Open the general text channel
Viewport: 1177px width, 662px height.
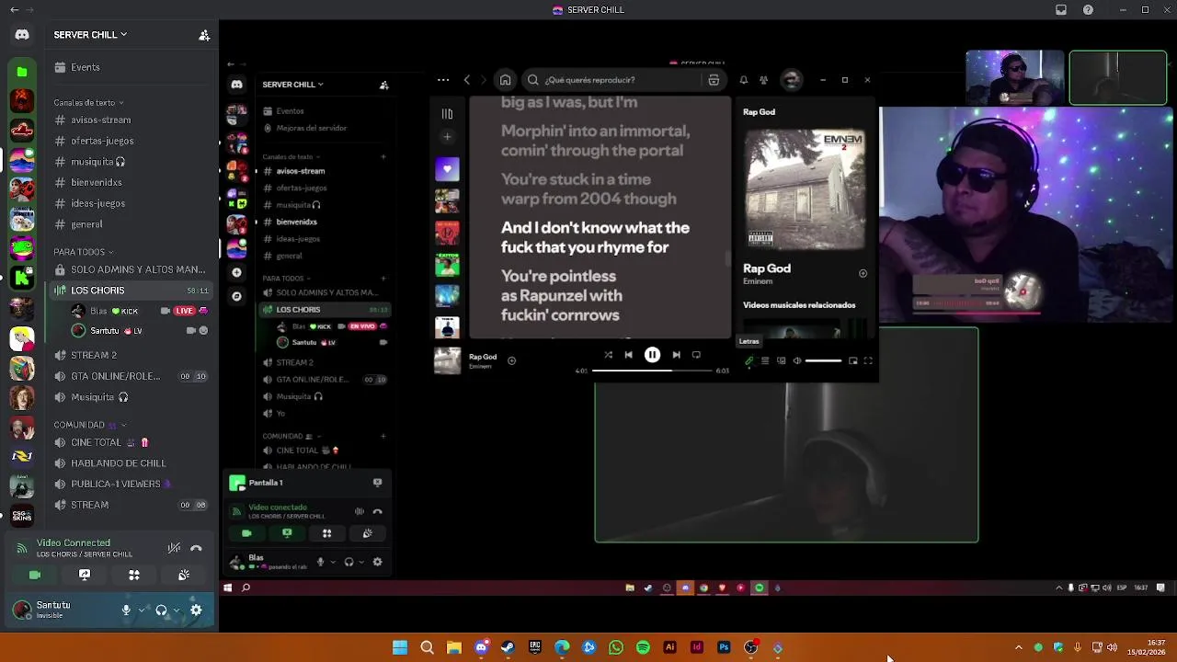[x=129, y=224]
